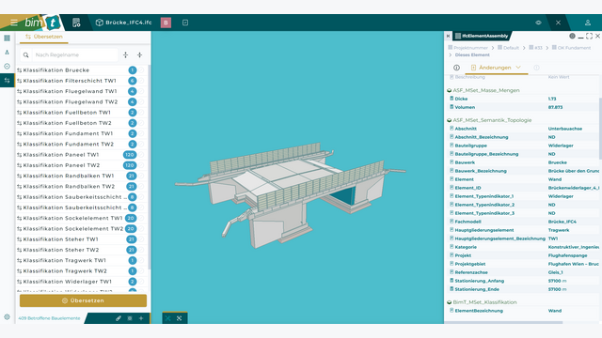Toggle fullscreen for properties panel
The height and width of the screenshot is (338, 602).
(590, 36)
